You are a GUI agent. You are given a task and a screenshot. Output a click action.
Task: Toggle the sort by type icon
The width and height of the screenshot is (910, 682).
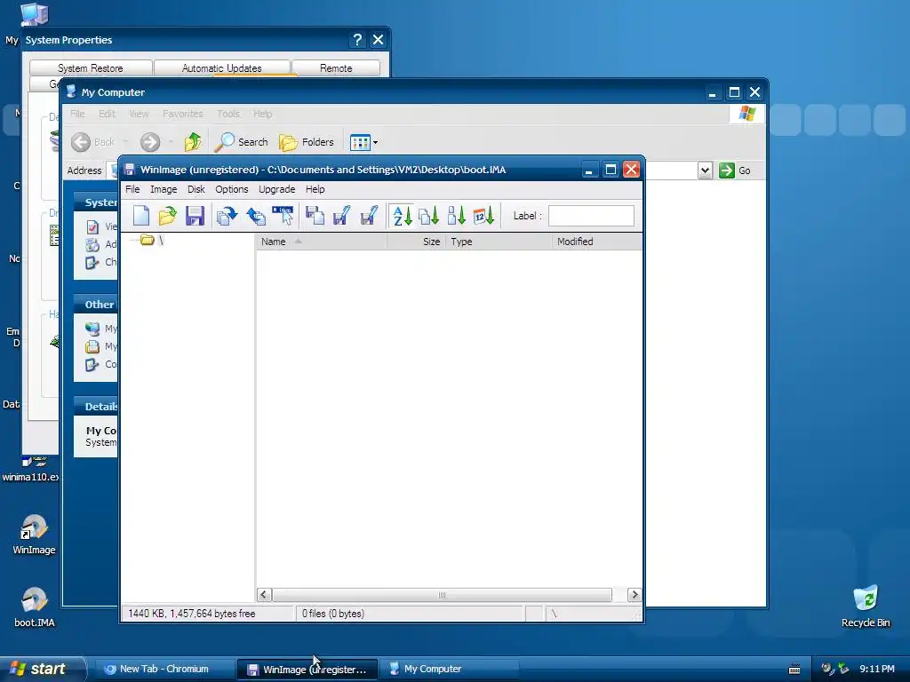429,216
